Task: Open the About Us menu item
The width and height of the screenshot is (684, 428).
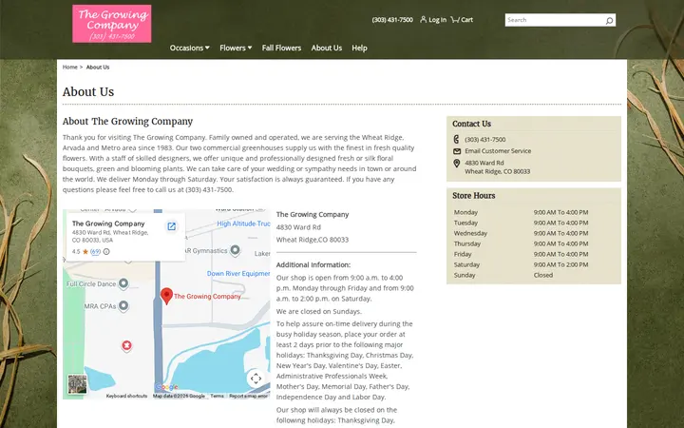Action: tap(326, 49)
